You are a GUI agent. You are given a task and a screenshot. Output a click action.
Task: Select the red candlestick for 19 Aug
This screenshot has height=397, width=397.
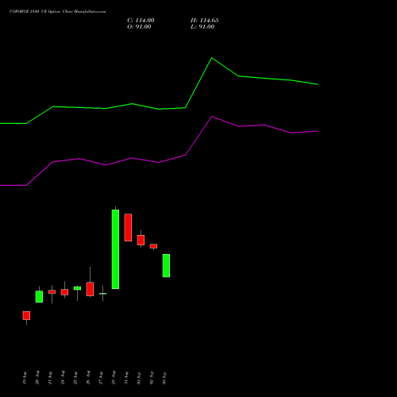pos(26,315)
